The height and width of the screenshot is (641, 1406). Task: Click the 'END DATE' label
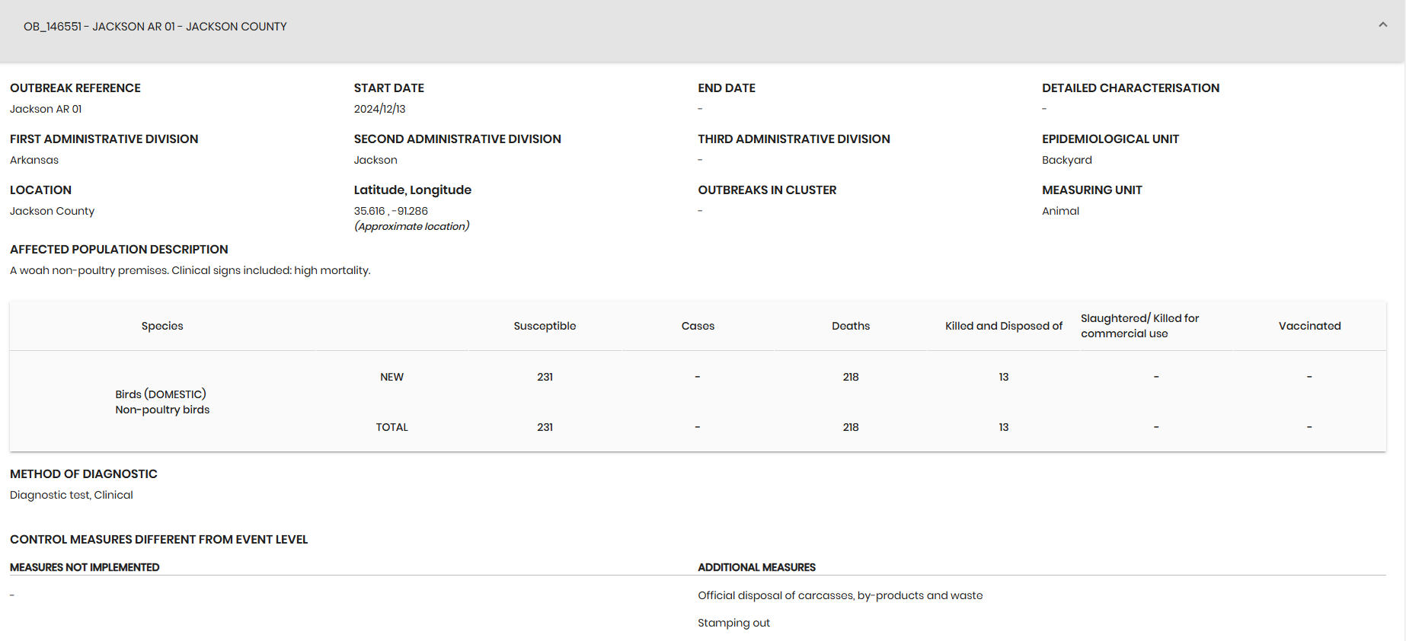pyautogui.click(x=727, y=88)
